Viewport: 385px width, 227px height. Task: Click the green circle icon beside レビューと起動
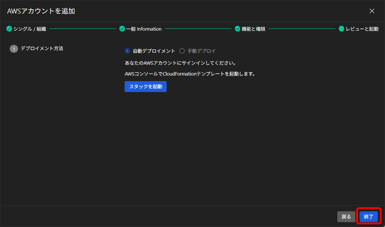click(341, 29)
